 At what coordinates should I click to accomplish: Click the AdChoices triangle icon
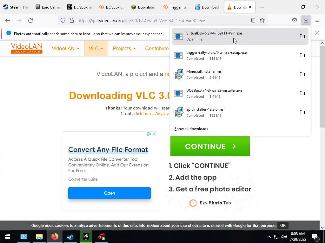pos(149,134)
